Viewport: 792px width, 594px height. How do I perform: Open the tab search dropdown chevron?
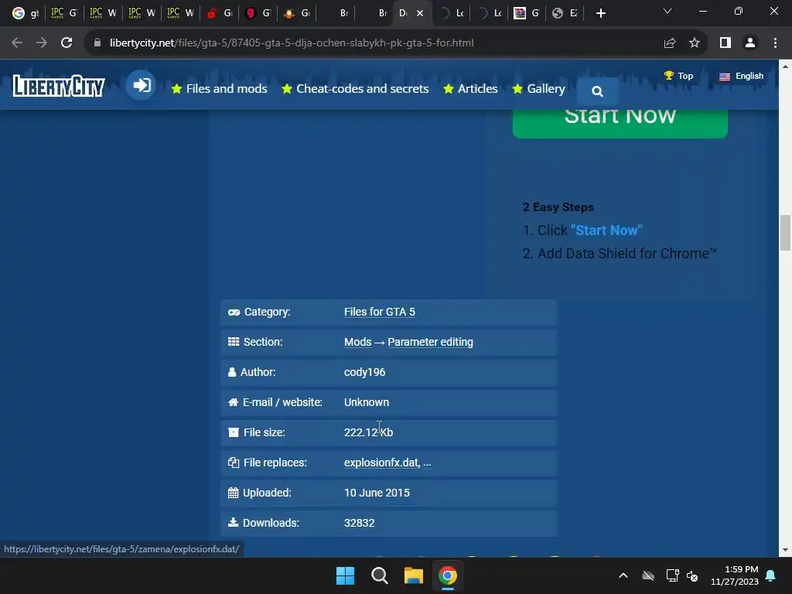[x=667, y=11]
